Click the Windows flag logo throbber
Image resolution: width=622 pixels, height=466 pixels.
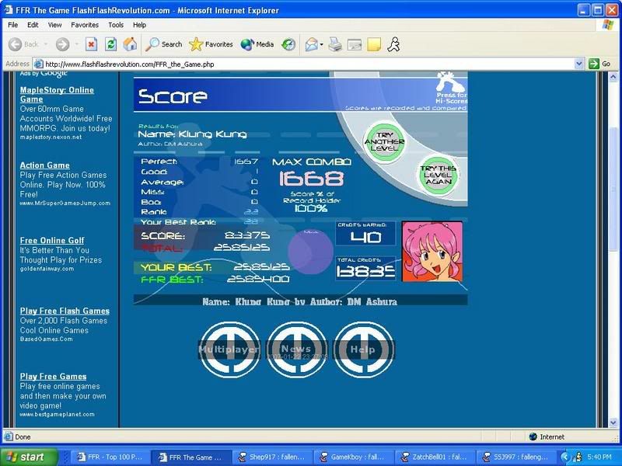coord(607,25)
